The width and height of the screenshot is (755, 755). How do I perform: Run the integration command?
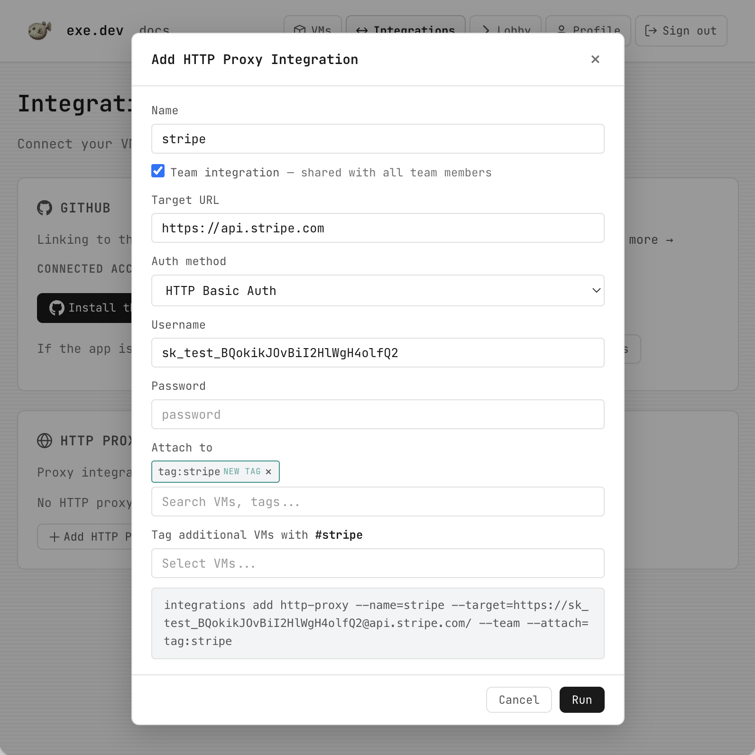[x=581, y=700]
